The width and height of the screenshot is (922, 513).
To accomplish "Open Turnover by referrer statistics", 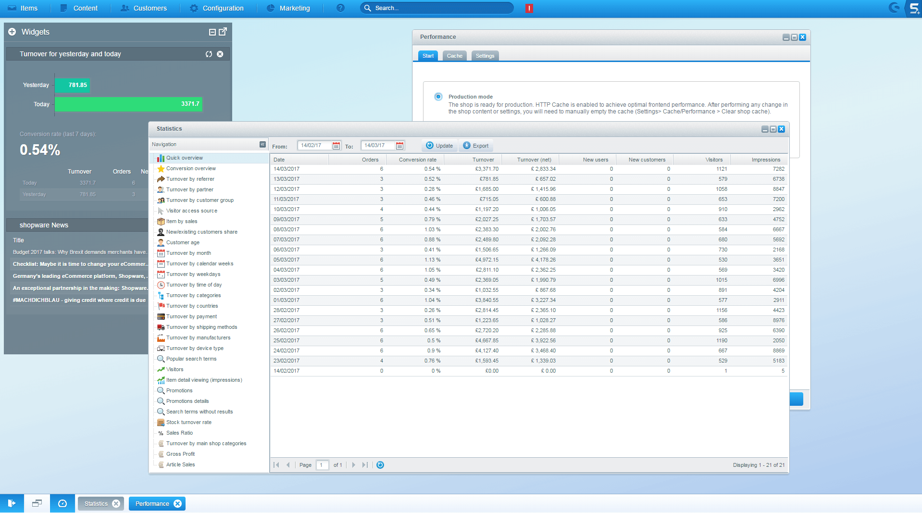I will 190,179.
